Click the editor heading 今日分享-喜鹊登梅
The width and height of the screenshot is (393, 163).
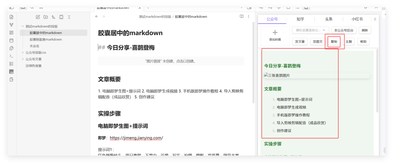point(131,47)
